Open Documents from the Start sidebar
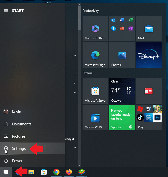Screen dimensions: 168x177 point(33,124)
